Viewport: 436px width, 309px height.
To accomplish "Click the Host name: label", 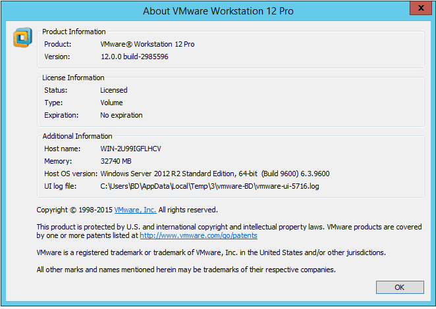I will (x=63, y=149).
